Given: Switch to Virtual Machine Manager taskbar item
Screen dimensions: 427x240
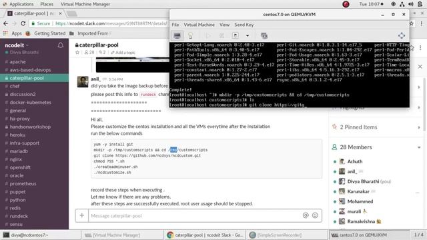Looking at the screenshot, I should pyautogui.click(x=122, y=235).
